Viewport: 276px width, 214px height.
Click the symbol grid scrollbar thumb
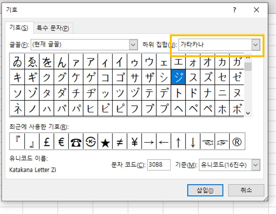248,67
